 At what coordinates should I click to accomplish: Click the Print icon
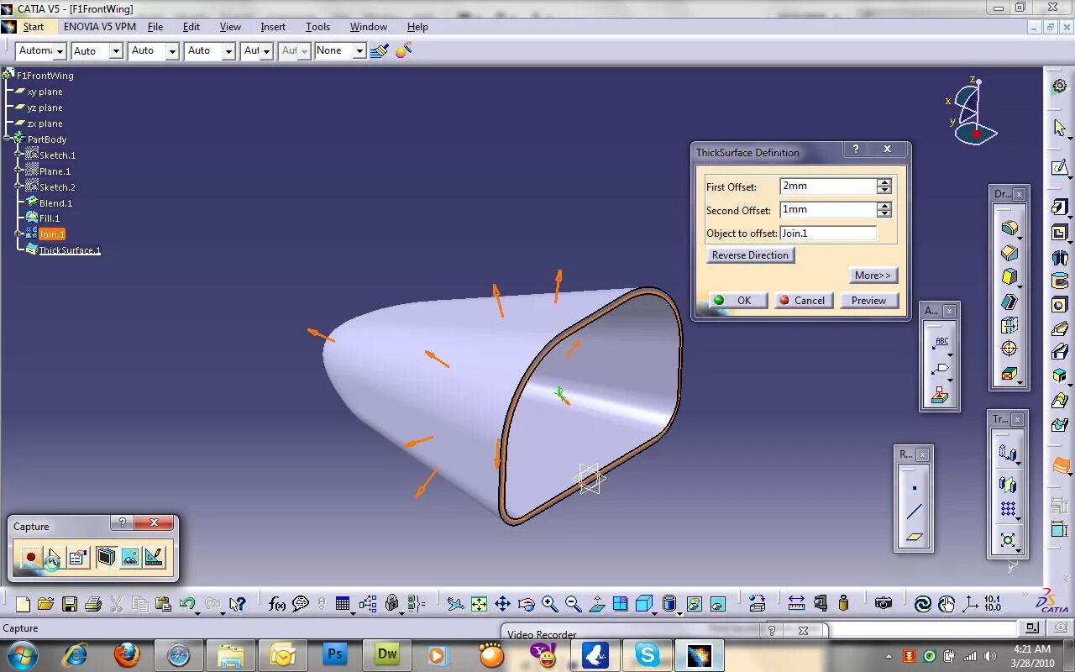(93, 604)
